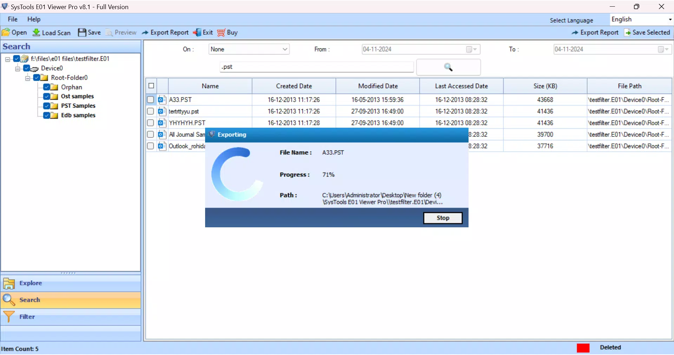The height and width of the screenshot is (355, 674).
Task: Open the On dropdown showing None
Action: [249, 49]
